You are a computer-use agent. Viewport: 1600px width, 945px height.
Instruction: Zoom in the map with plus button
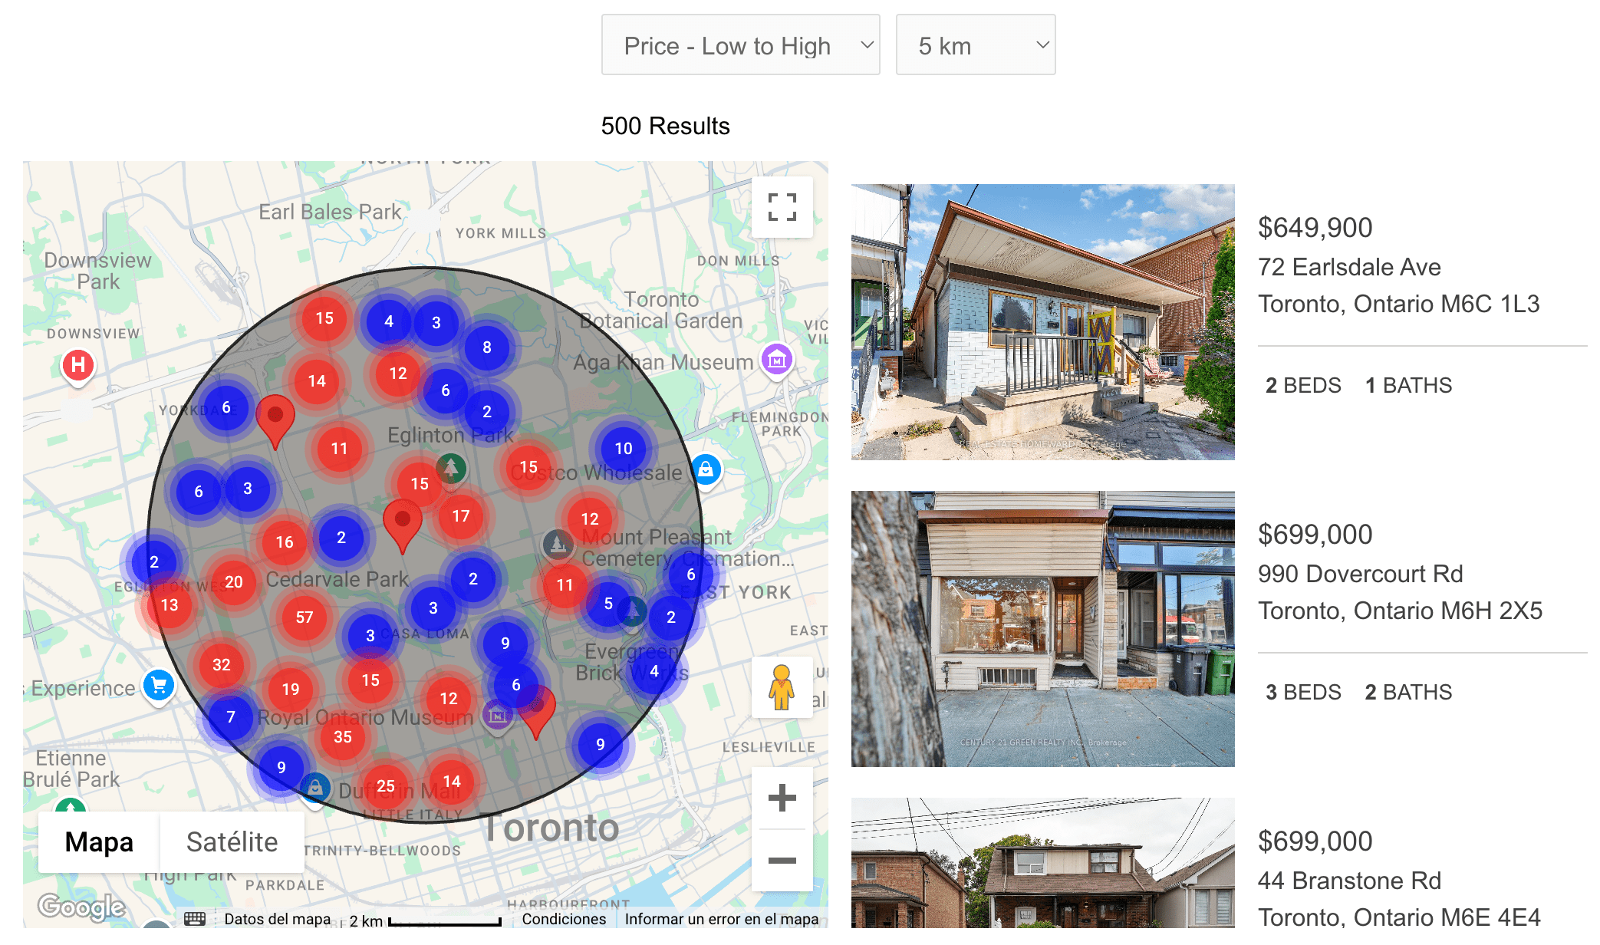782,798
